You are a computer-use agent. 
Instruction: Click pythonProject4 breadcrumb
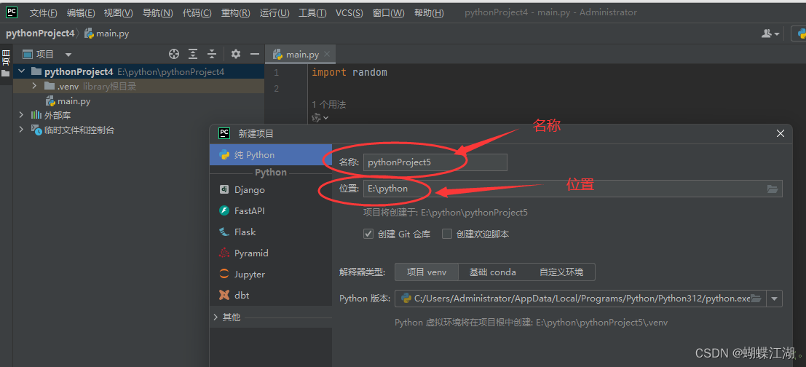40,34
